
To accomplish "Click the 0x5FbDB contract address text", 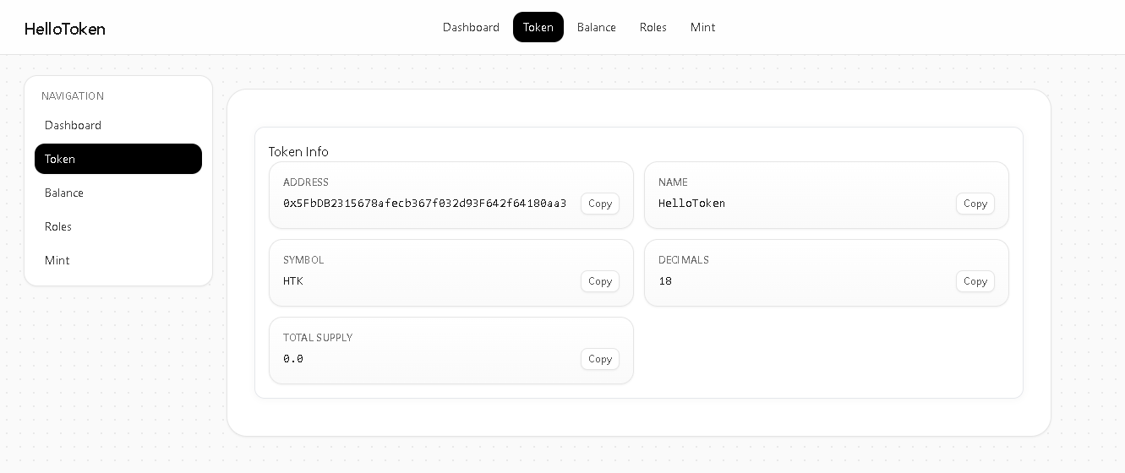I will click(x=424, y=204).
